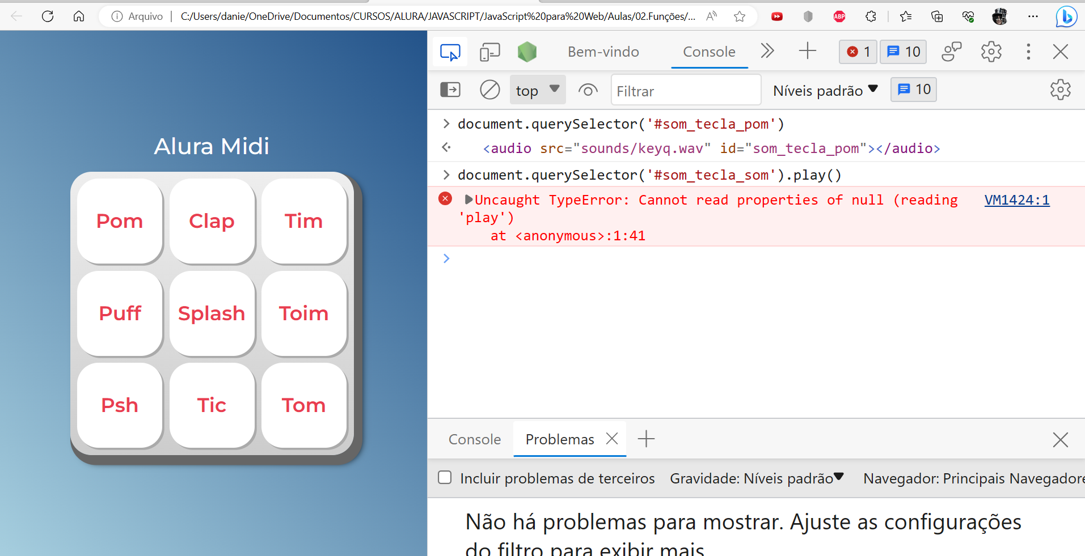Play the Toim key
Image resolution: width=1085 pixels, height=556 pixels.
point(304,313)
